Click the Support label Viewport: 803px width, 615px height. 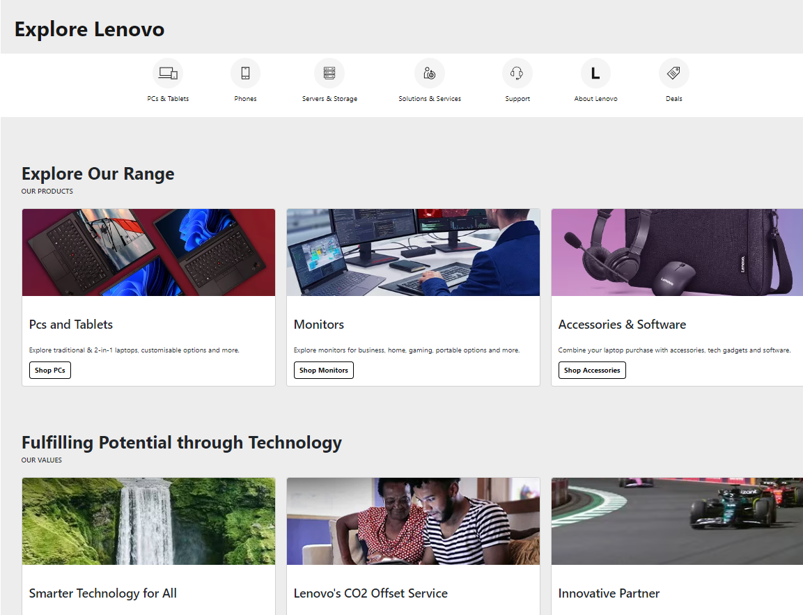click(x=517, y=99)
